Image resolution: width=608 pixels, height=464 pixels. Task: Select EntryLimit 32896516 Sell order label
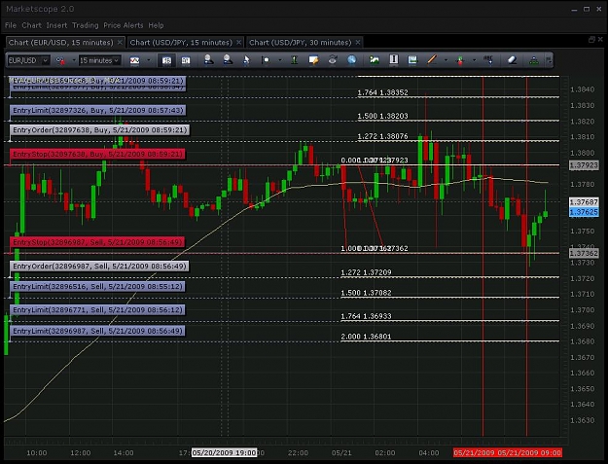[97, 286]
